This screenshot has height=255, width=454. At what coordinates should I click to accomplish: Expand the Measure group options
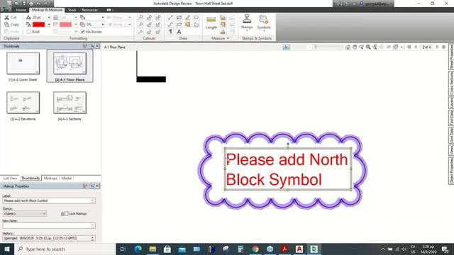point(228,38)
